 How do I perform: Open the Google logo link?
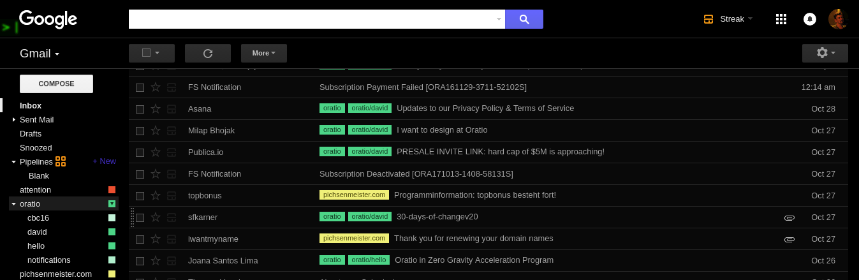[48, 19]
